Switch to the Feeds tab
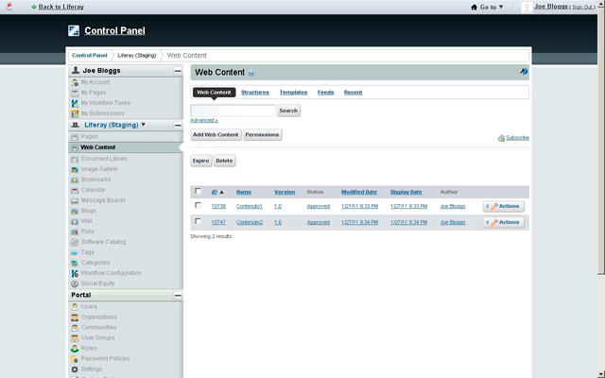 point(325,93)
